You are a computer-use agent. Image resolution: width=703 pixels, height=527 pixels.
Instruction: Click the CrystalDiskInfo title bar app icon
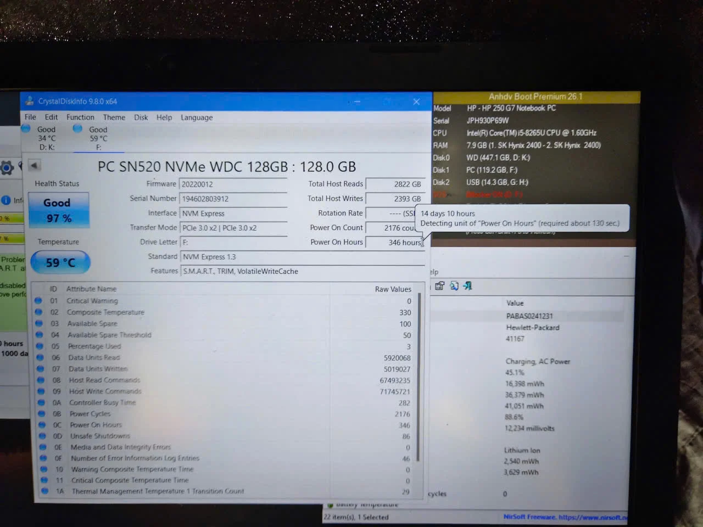pos(30,101)
